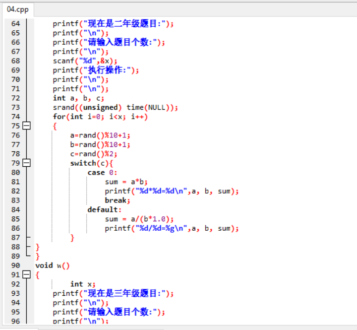The image size is (357, 330).
Task: Click the break; statement
Action: point(118,200)
